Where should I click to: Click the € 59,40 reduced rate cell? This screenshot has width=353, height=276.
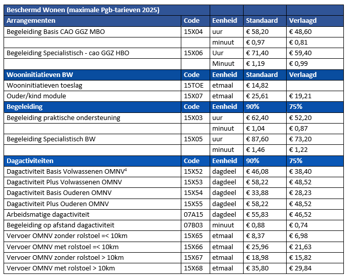pyautogui.click(x=300, y=53)
